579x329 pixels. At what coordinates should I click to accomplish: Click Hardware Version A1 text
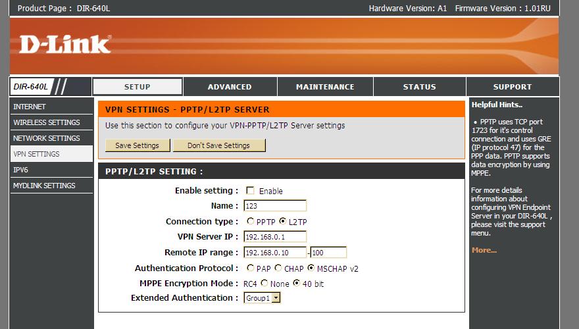(408, 8)
